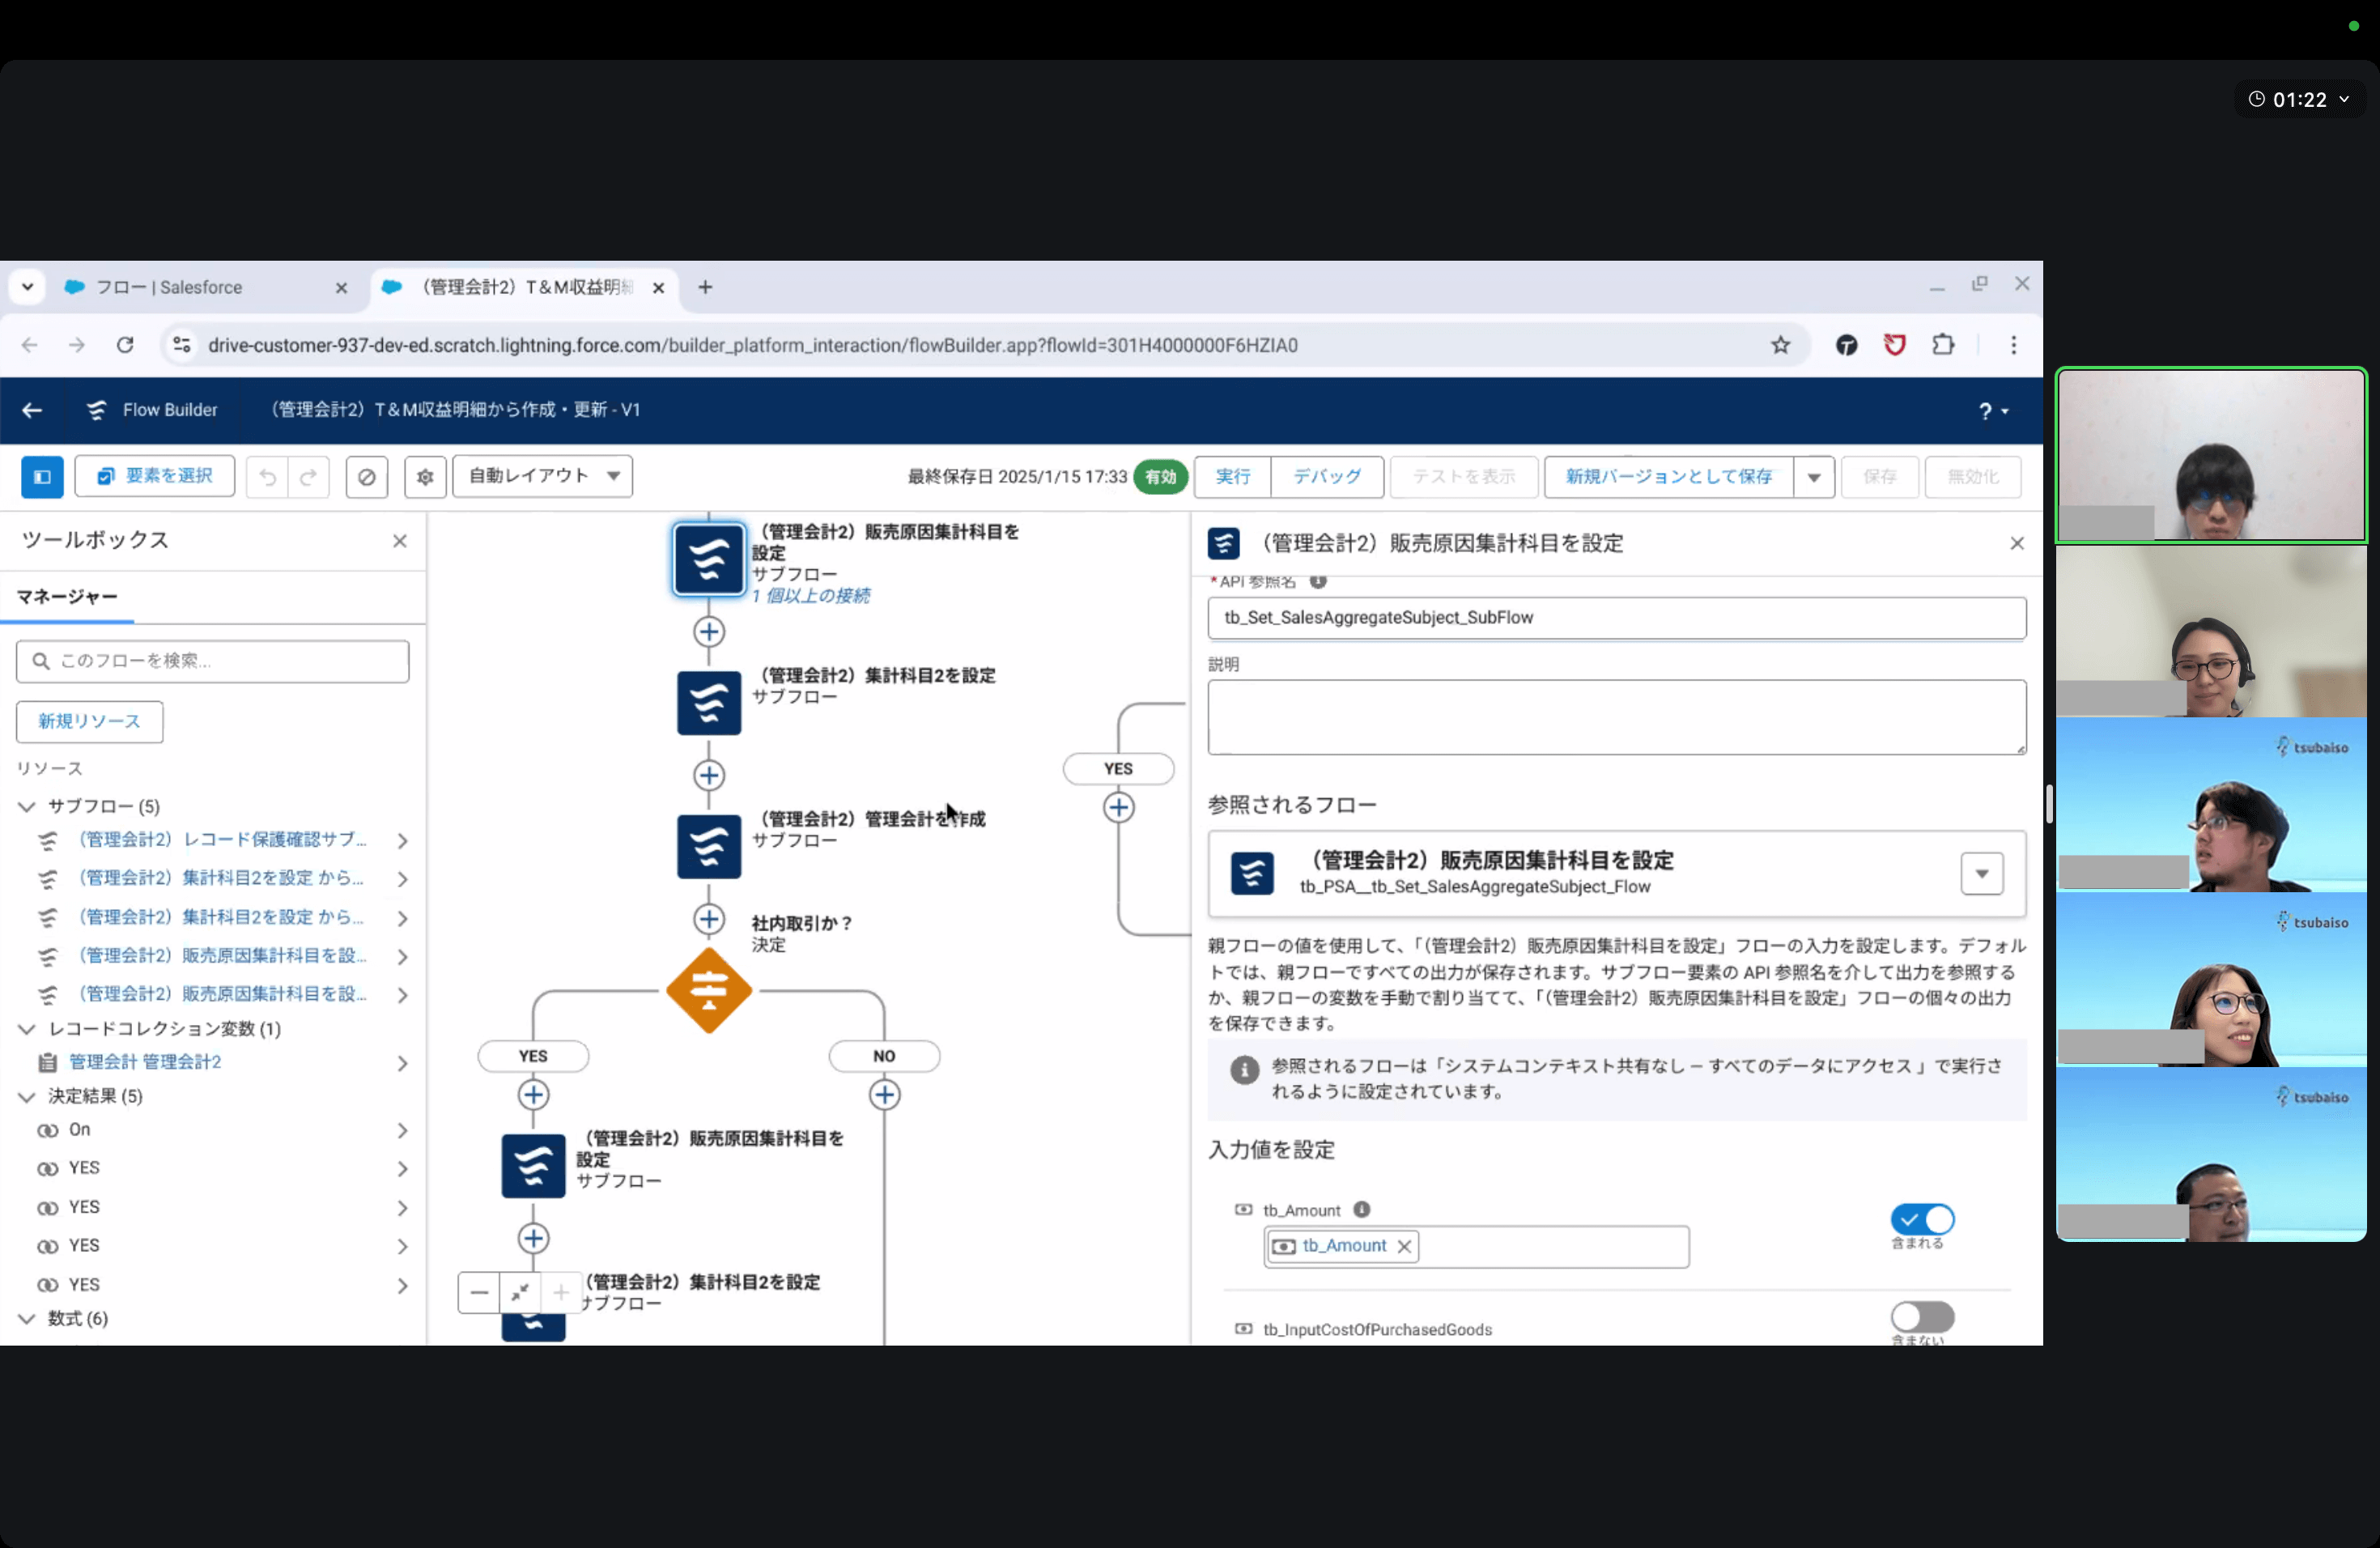Add element below top 販売原因集計科目 subflow

[709, 632]
